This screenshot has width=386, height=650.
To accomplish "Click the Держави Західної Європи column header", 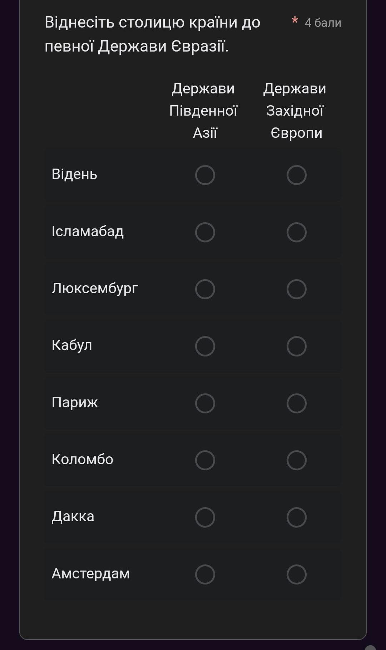I will tap(295, 111).
